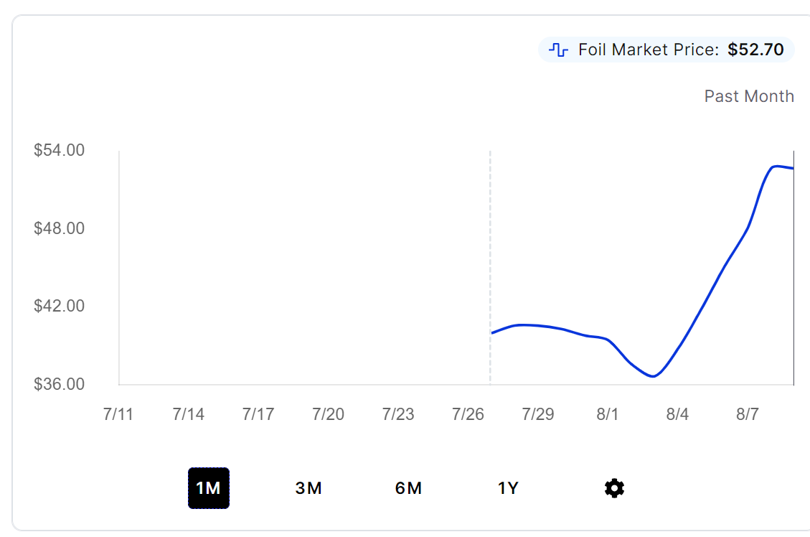Image resolution: width=810 pixels, height=537 pixels.
Task: Click the $54.00 y-axis label
Action: coord(59,151)
